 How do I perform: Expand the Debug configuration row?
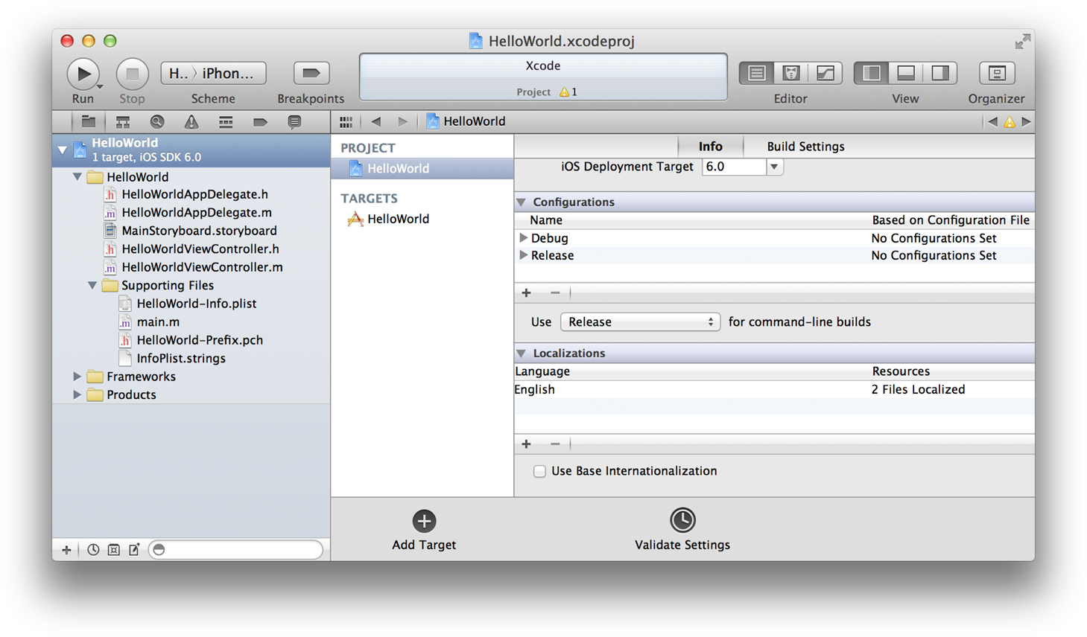tap(523, 238)
